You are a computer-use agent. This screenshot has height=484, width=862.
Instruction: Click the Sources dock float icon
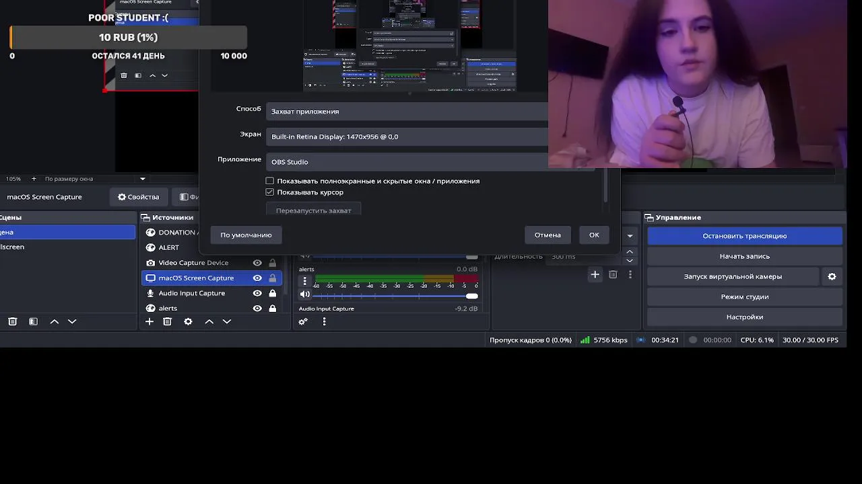click(x=145, y=217)
